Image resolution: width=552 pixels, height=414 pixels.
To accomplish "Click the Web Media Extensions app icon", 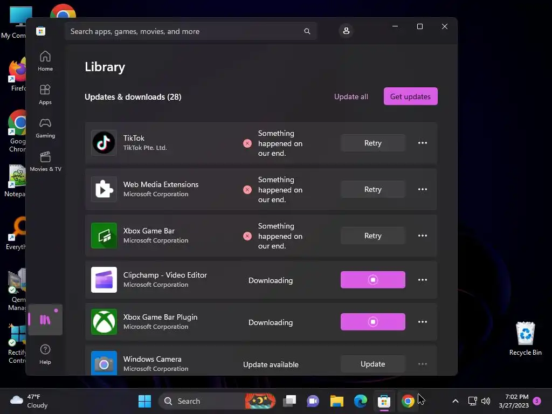I will point(104,189).
